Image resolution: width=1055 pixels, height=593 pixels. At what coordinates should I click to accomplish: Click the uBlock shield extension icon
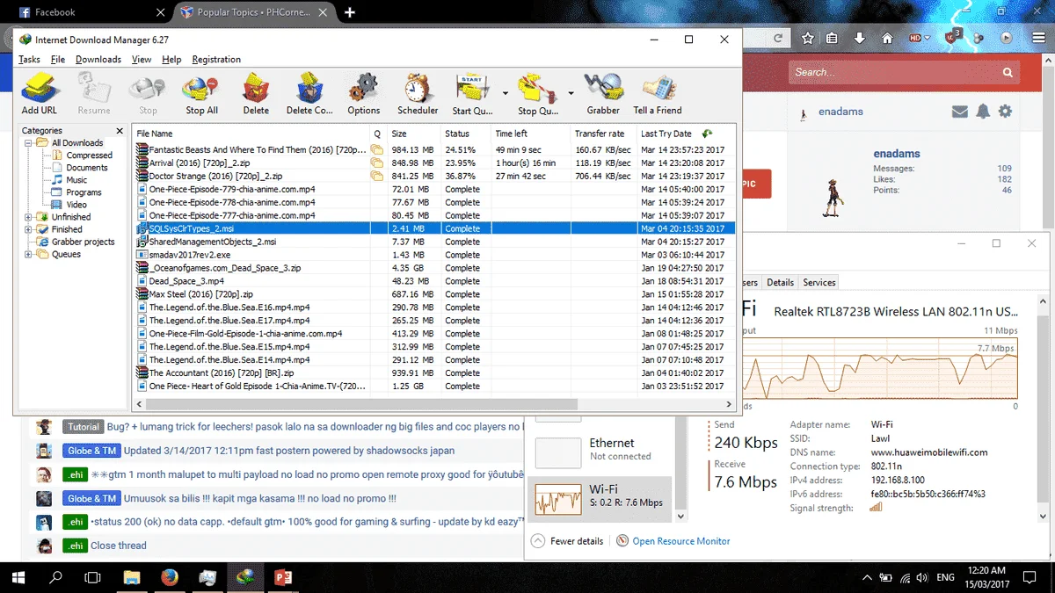coord(953,37)
